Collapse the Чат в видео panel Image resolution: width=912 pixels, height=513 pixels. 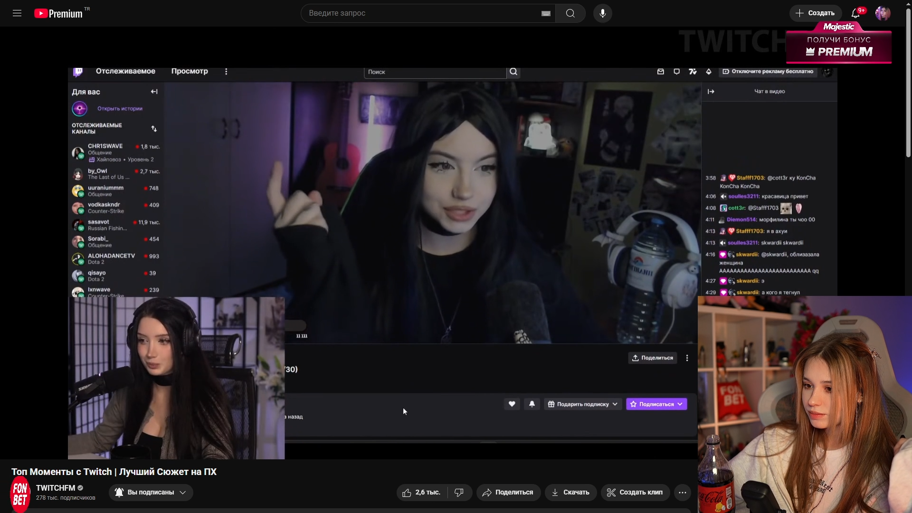[x=711, y=92]
